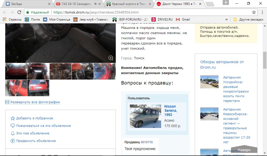The image size is (267, 156).
Task: Open first thumbnail of red jeep hood
Action: (16, 71)
